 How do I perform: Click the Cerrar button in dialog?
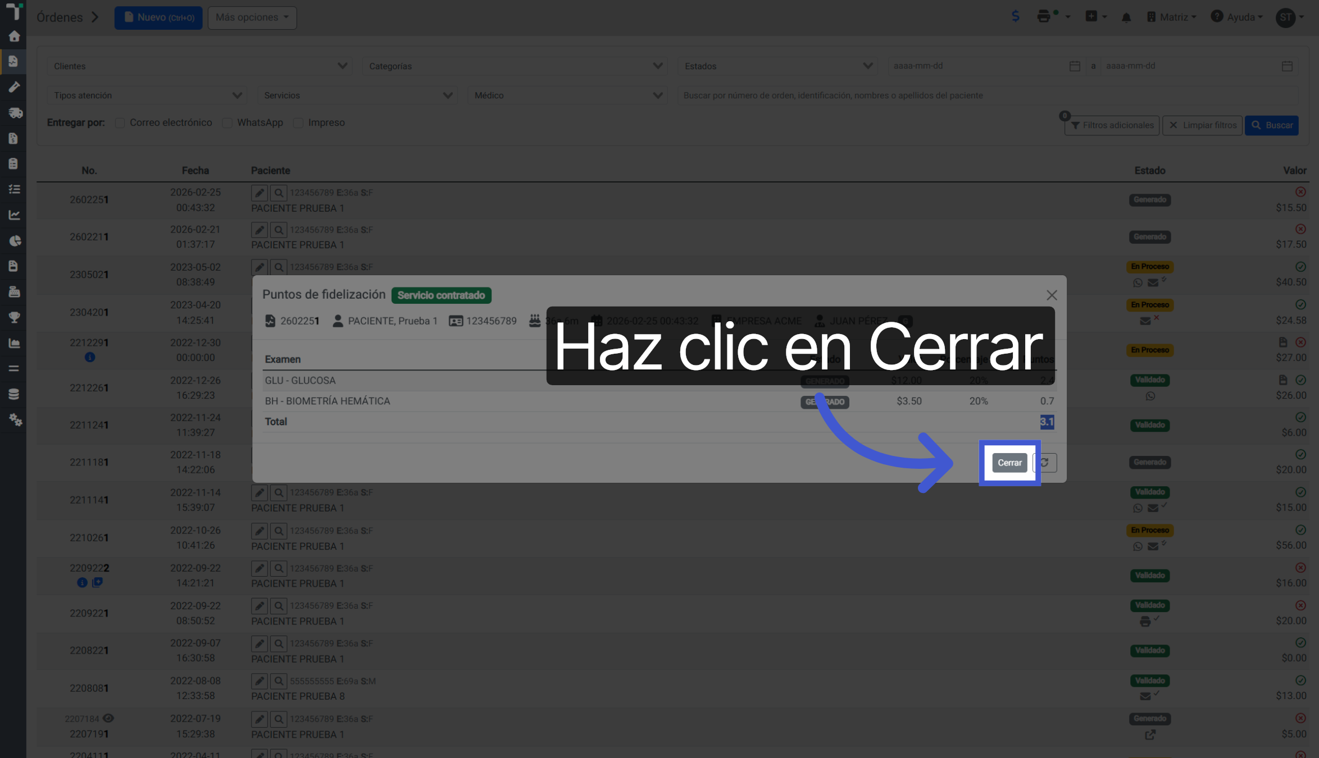point(1009,463)
